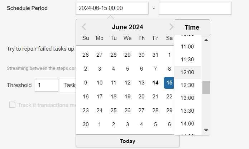
Task: Select June 14 in calendar
Action: pyautogui.click(x=155, y=83)
